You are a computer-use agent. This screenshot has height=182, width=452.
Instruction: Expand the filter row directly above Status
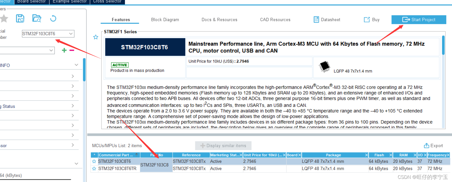click(x=73, y=96)
